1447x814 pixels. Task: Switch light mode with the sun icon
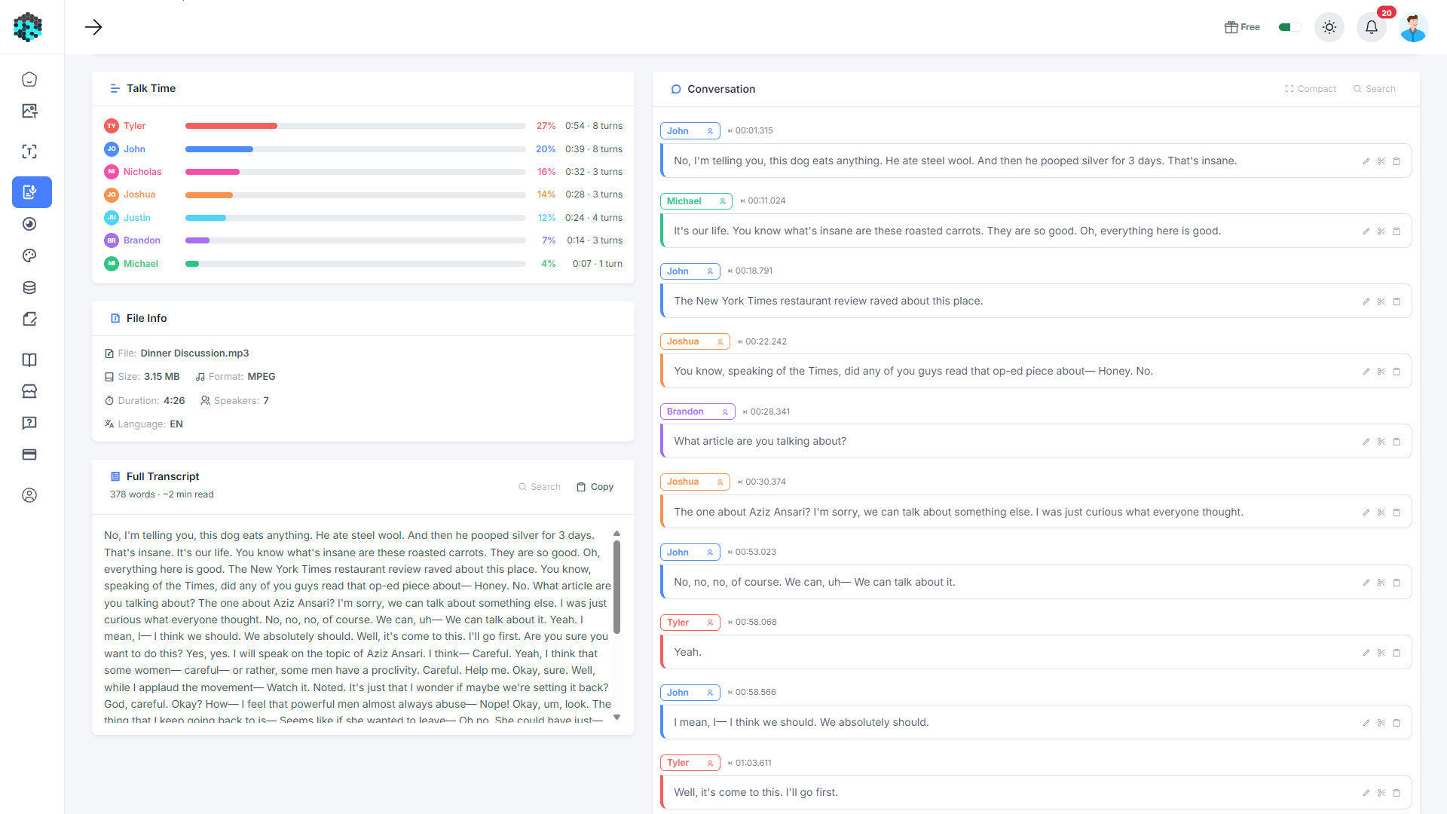coord(1329,27)
